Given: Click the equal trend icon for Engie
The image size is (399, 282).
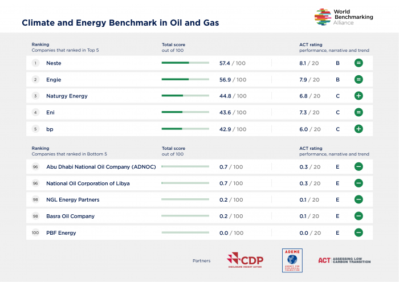Looking at the screenshot, I should (x=359, y=80).
